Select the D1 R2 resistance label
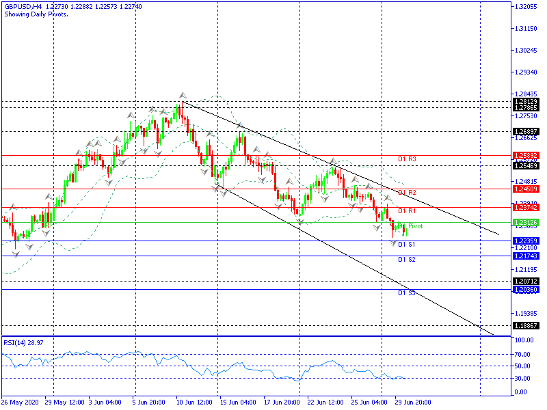This screenshot has width=547, height=410. 408,193
